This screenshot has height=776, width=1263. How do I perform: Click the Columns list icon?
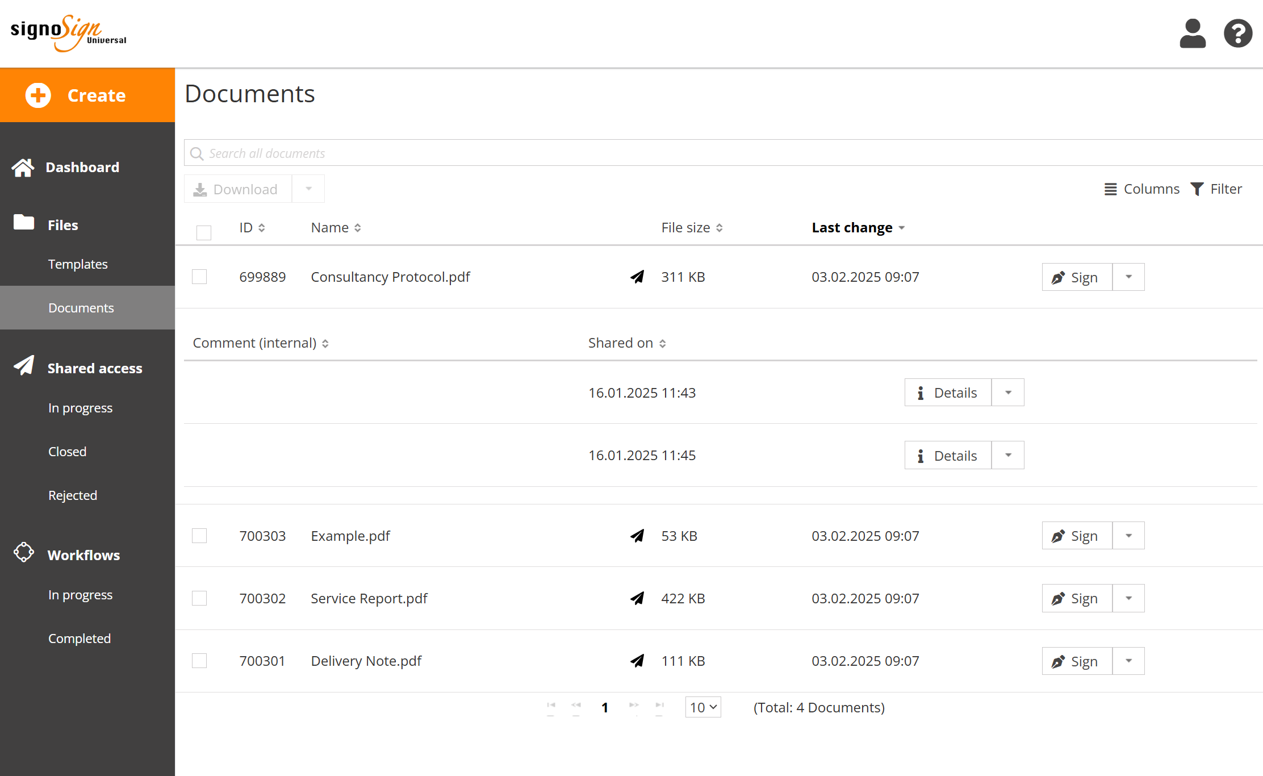click(1110, 189)
